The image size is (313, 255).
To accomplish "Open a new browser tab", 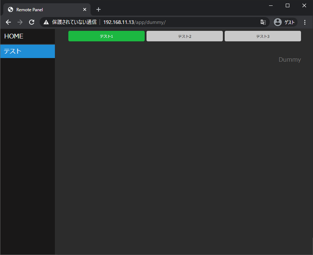I will [98, 9].
